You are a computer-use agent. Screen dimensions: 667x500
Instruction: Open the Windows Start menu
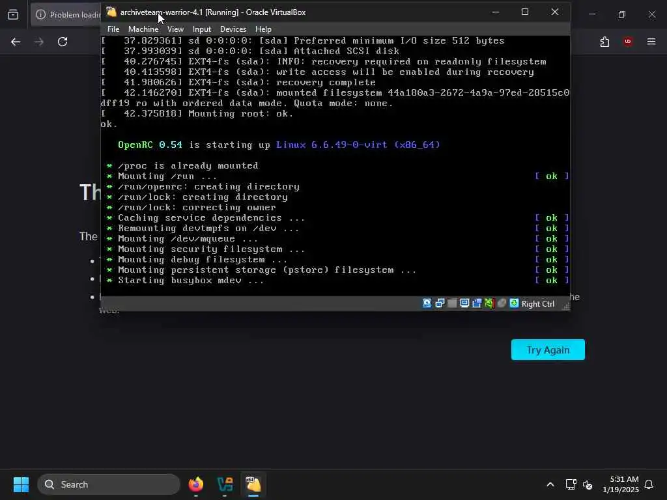(x=21, y=484)
